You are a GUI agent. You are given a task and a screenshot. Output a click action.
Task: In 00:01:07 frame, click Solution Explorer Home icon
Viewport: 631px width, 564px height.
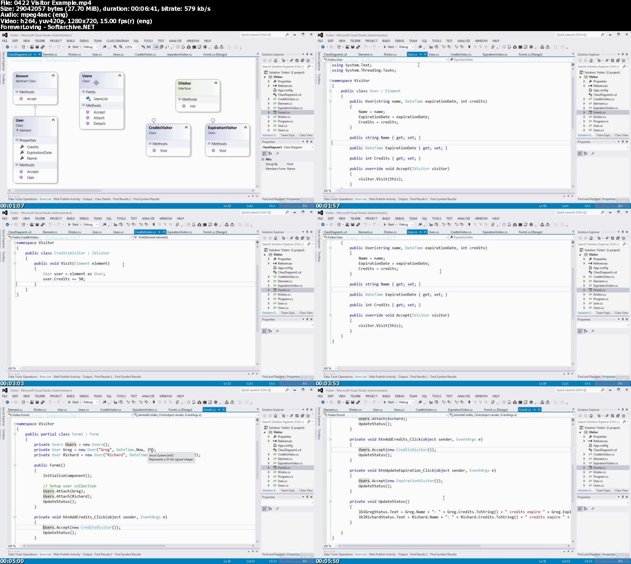coord(276,60)
